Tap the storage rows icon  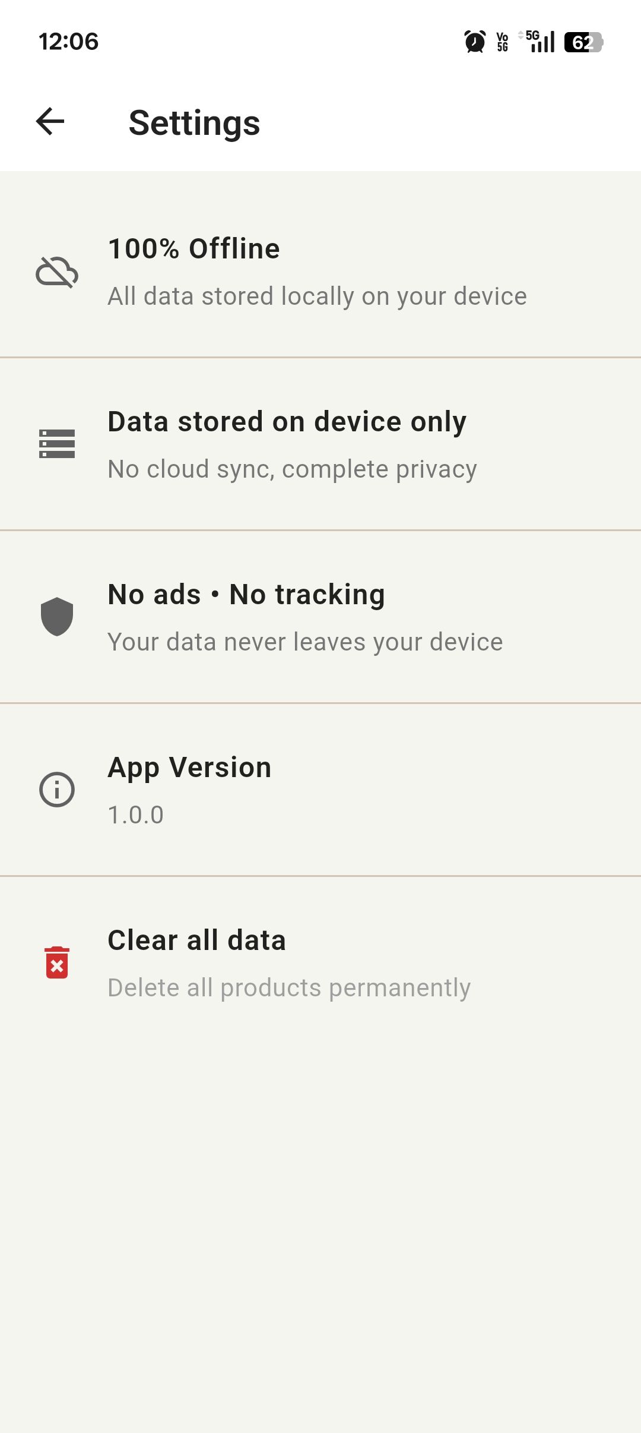pyautogui.click(x=57, y=444)
